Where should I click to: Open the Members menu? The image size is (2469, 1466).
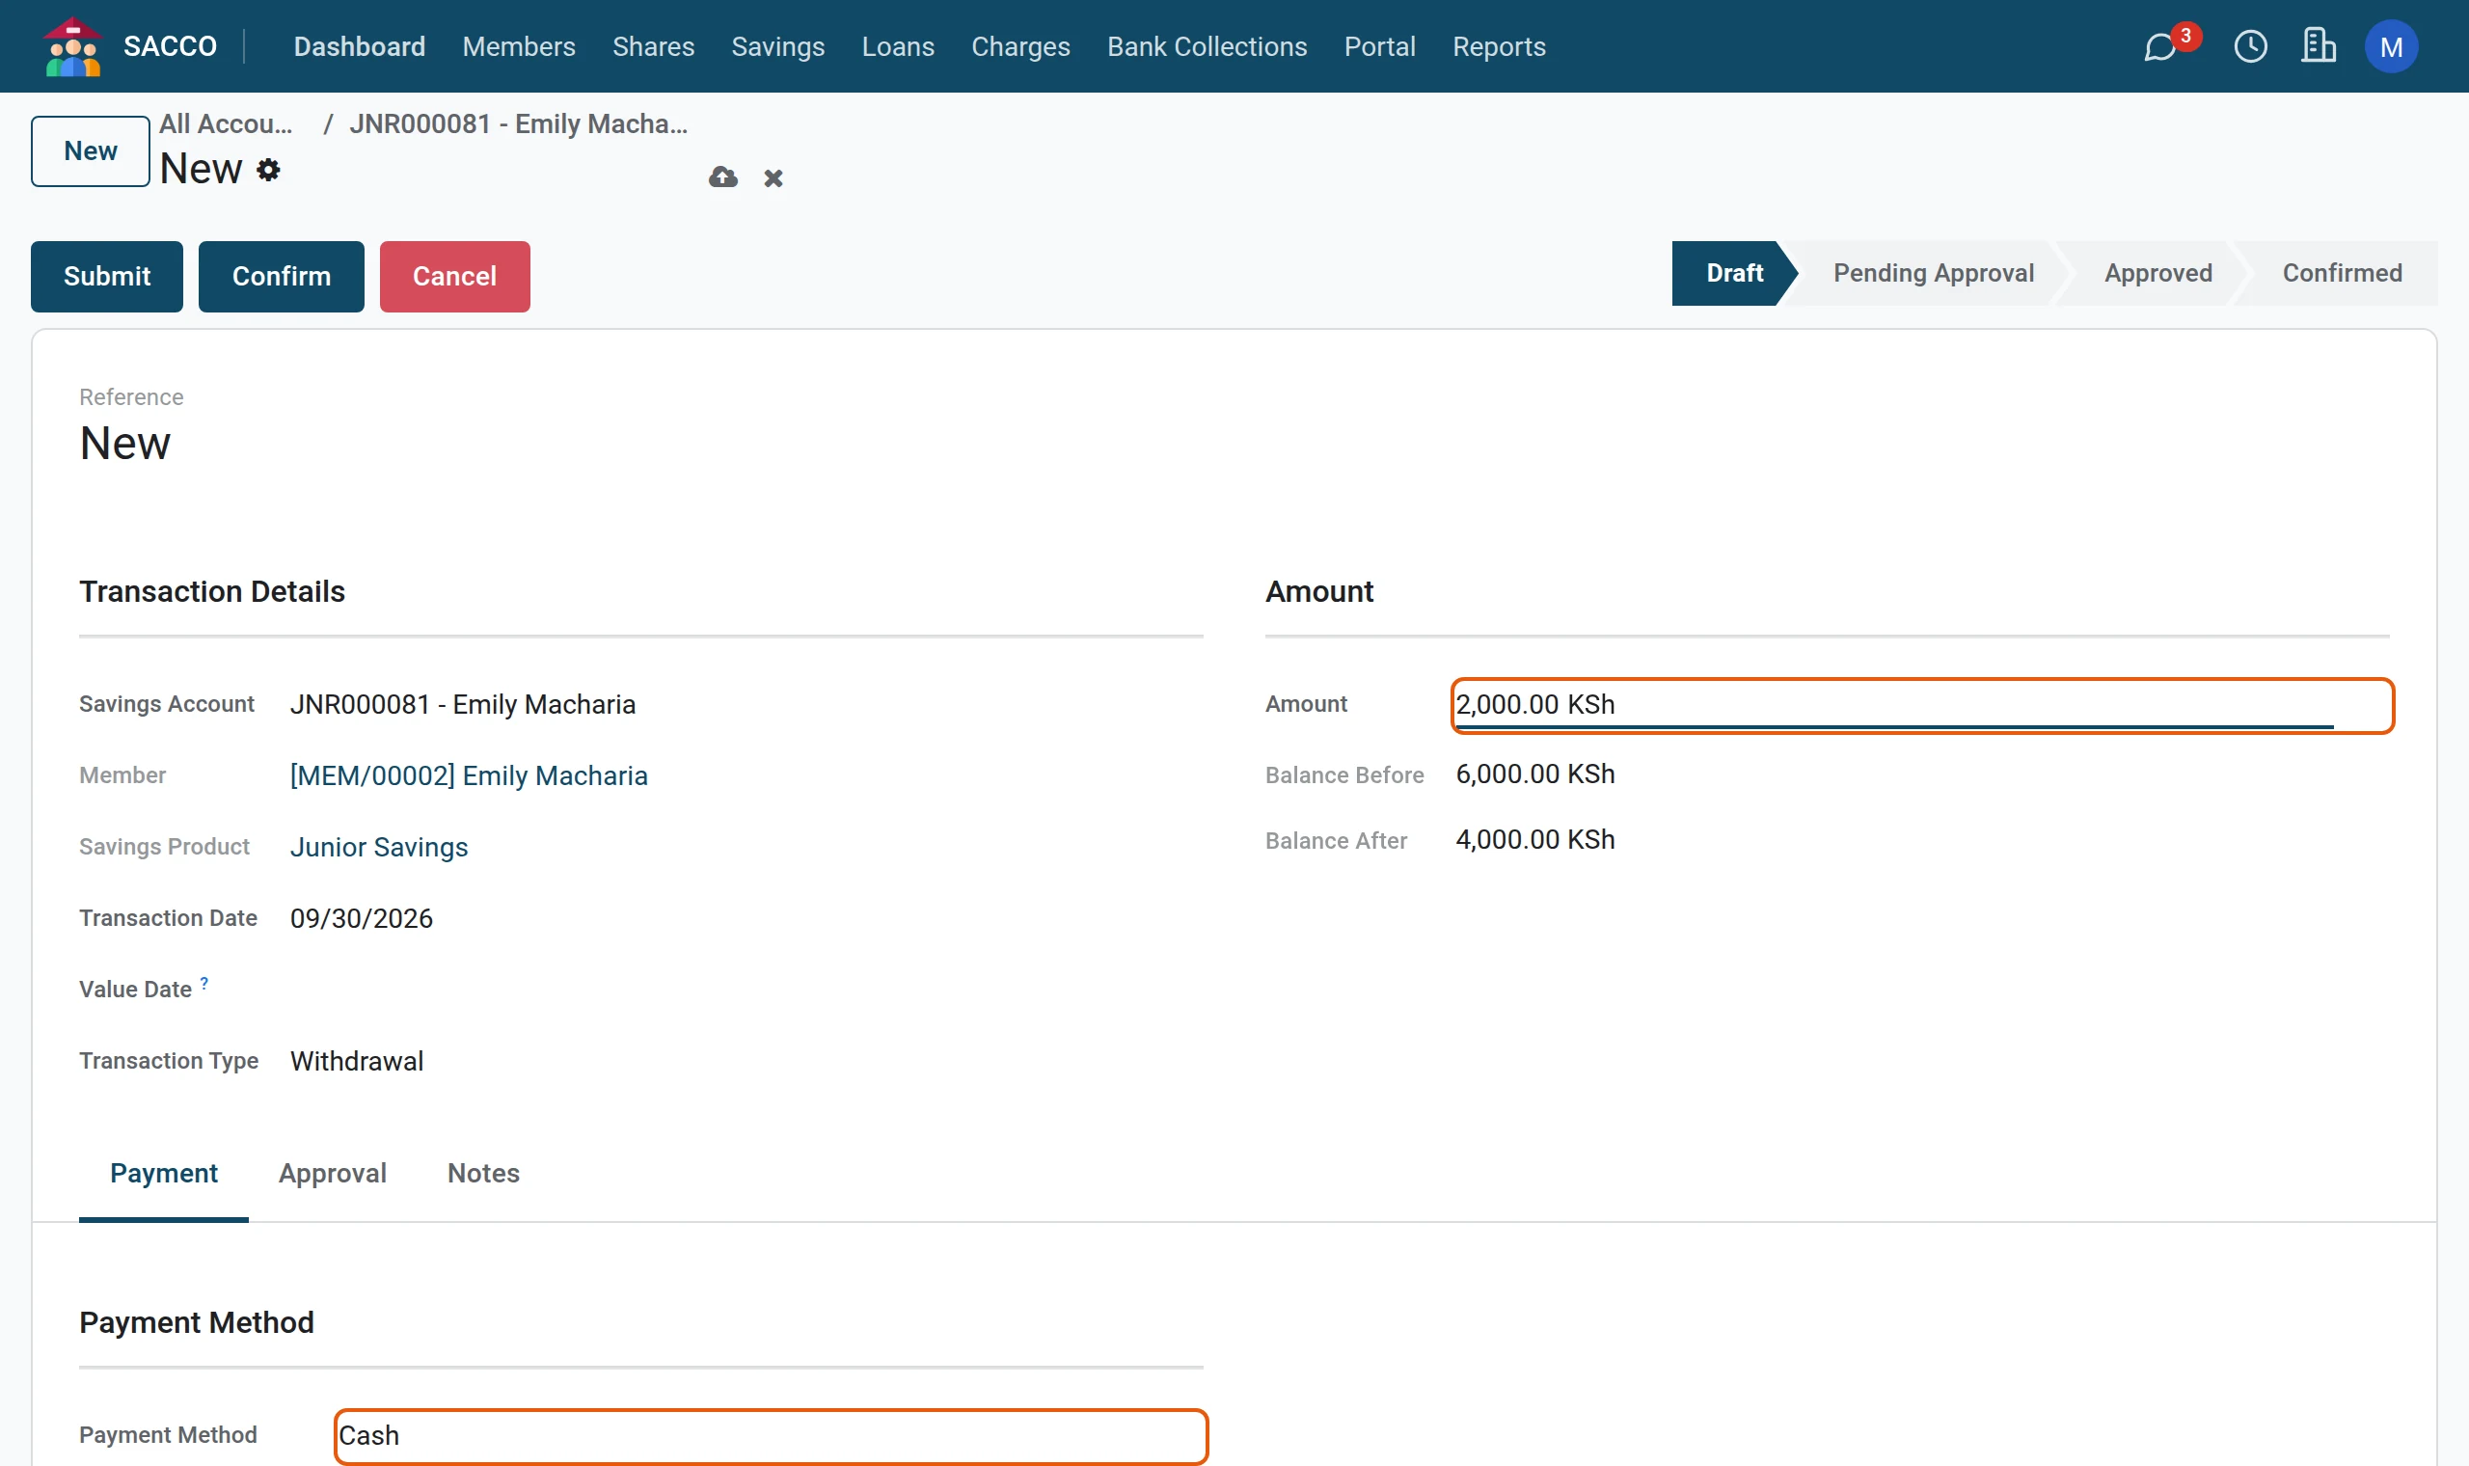519,46
